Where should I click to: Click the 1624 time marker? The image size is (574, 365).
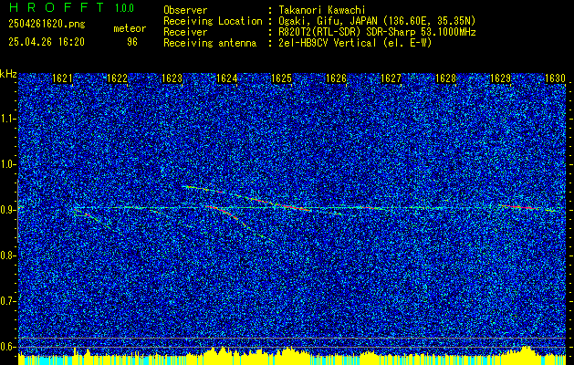click(227, 78)
